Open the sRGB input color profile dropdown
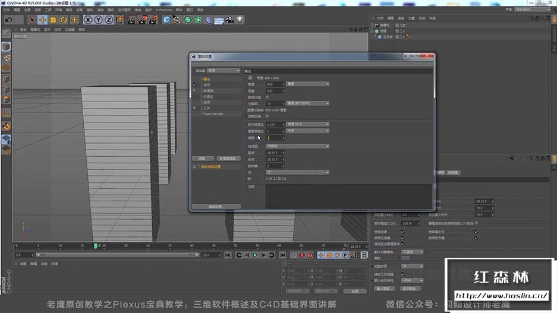Image resolution: width=557 pixels, height=313 pixels. pyautogui.click(x=413, y=280)
